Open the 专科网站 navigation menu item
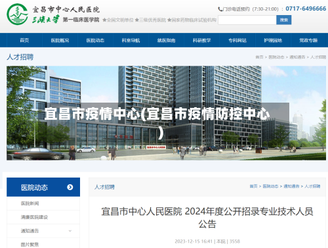This screenshot has height=248, width=328. 237,40
